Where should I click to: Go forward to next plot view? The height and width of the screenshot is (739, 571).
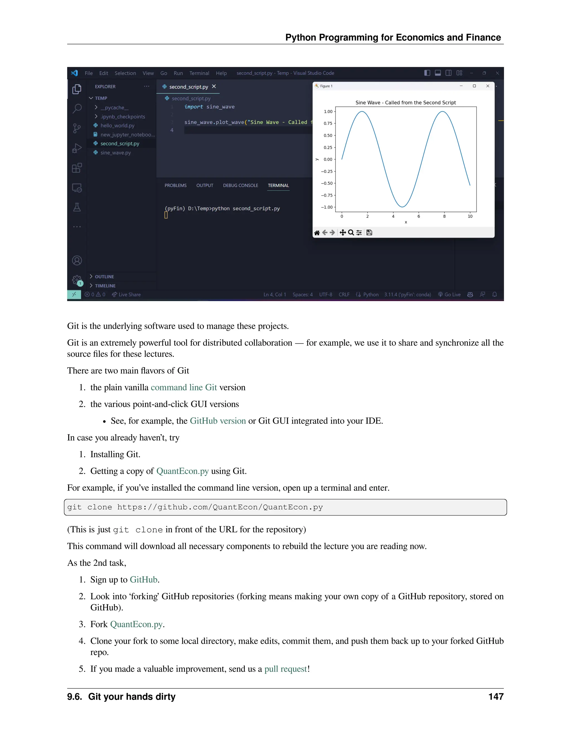(x=332, y=233)
